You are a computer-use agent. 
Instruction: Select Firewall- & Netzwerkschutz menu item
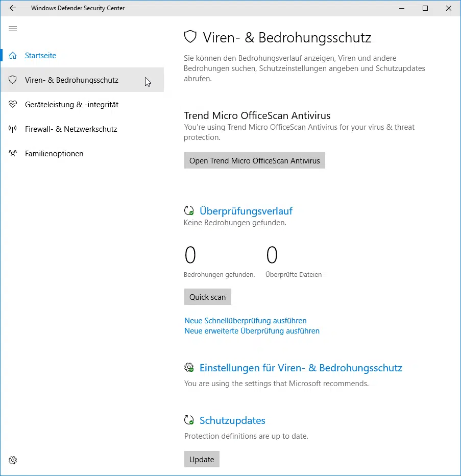click(x=71, y=129)
